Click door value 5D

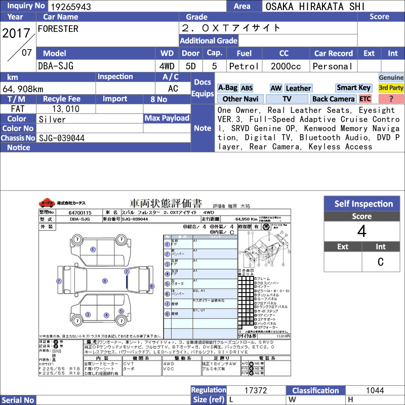click(x=191, y=66)
